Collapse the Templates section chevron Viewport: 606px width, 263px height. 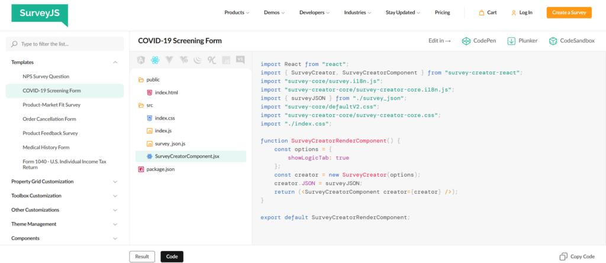point(115,62)
